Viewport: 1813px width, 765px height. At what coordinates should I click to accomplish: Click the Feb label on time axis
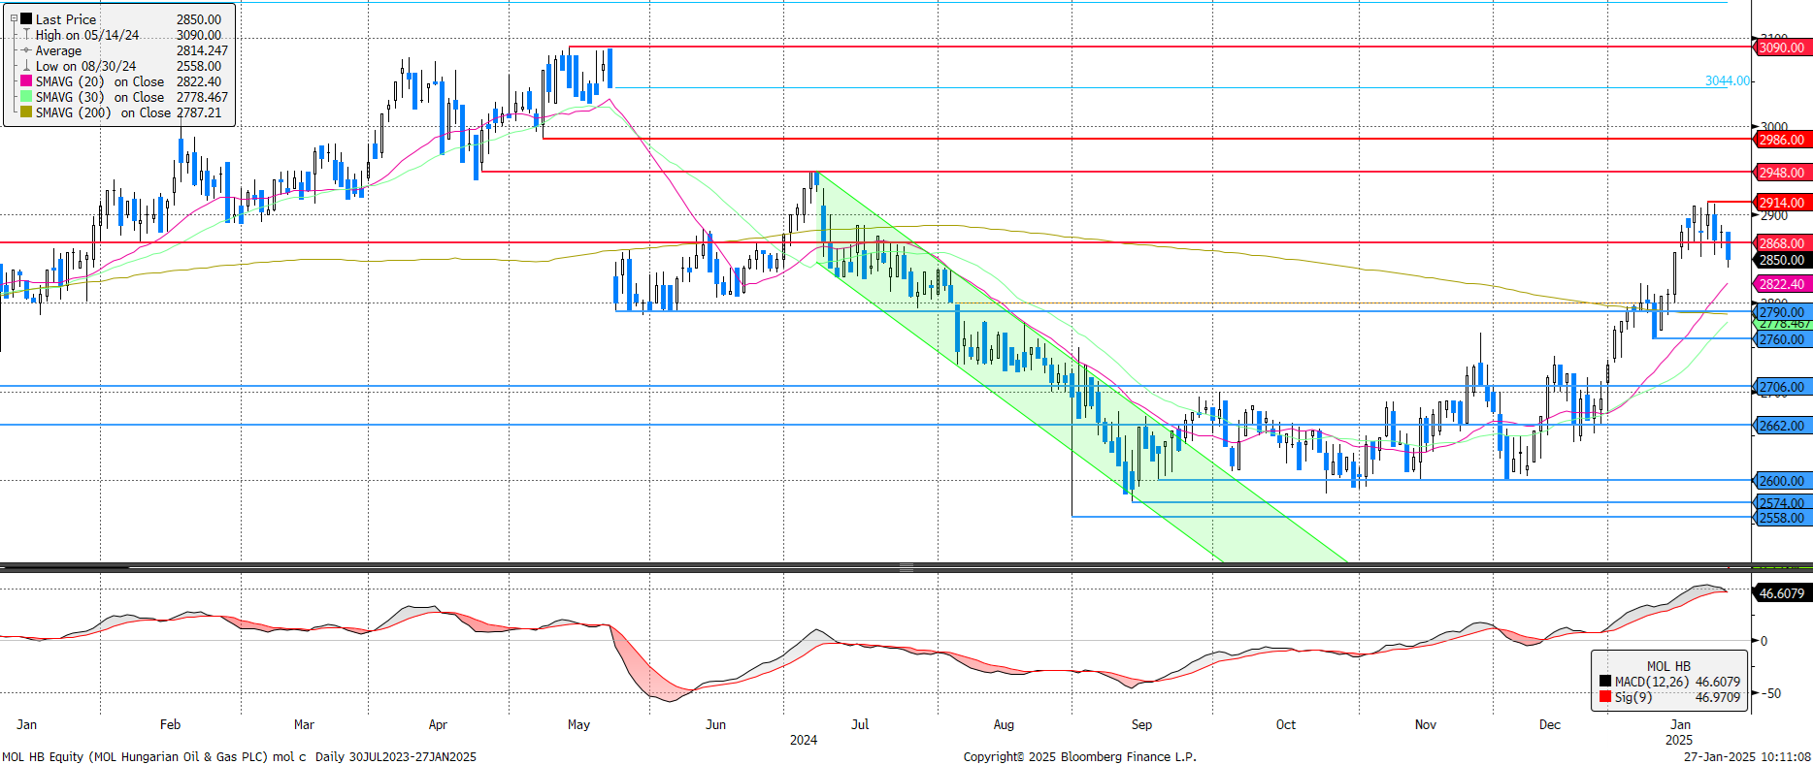tap(171, 724)
